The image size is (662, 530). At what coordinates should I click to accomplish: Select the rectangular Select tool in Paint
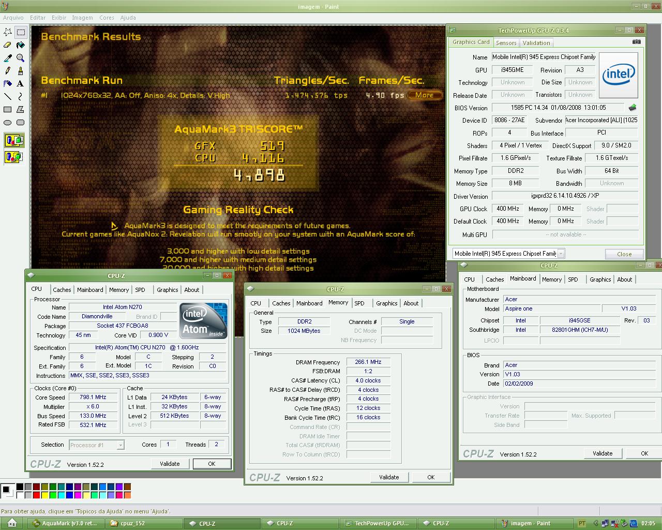point(21,32)
